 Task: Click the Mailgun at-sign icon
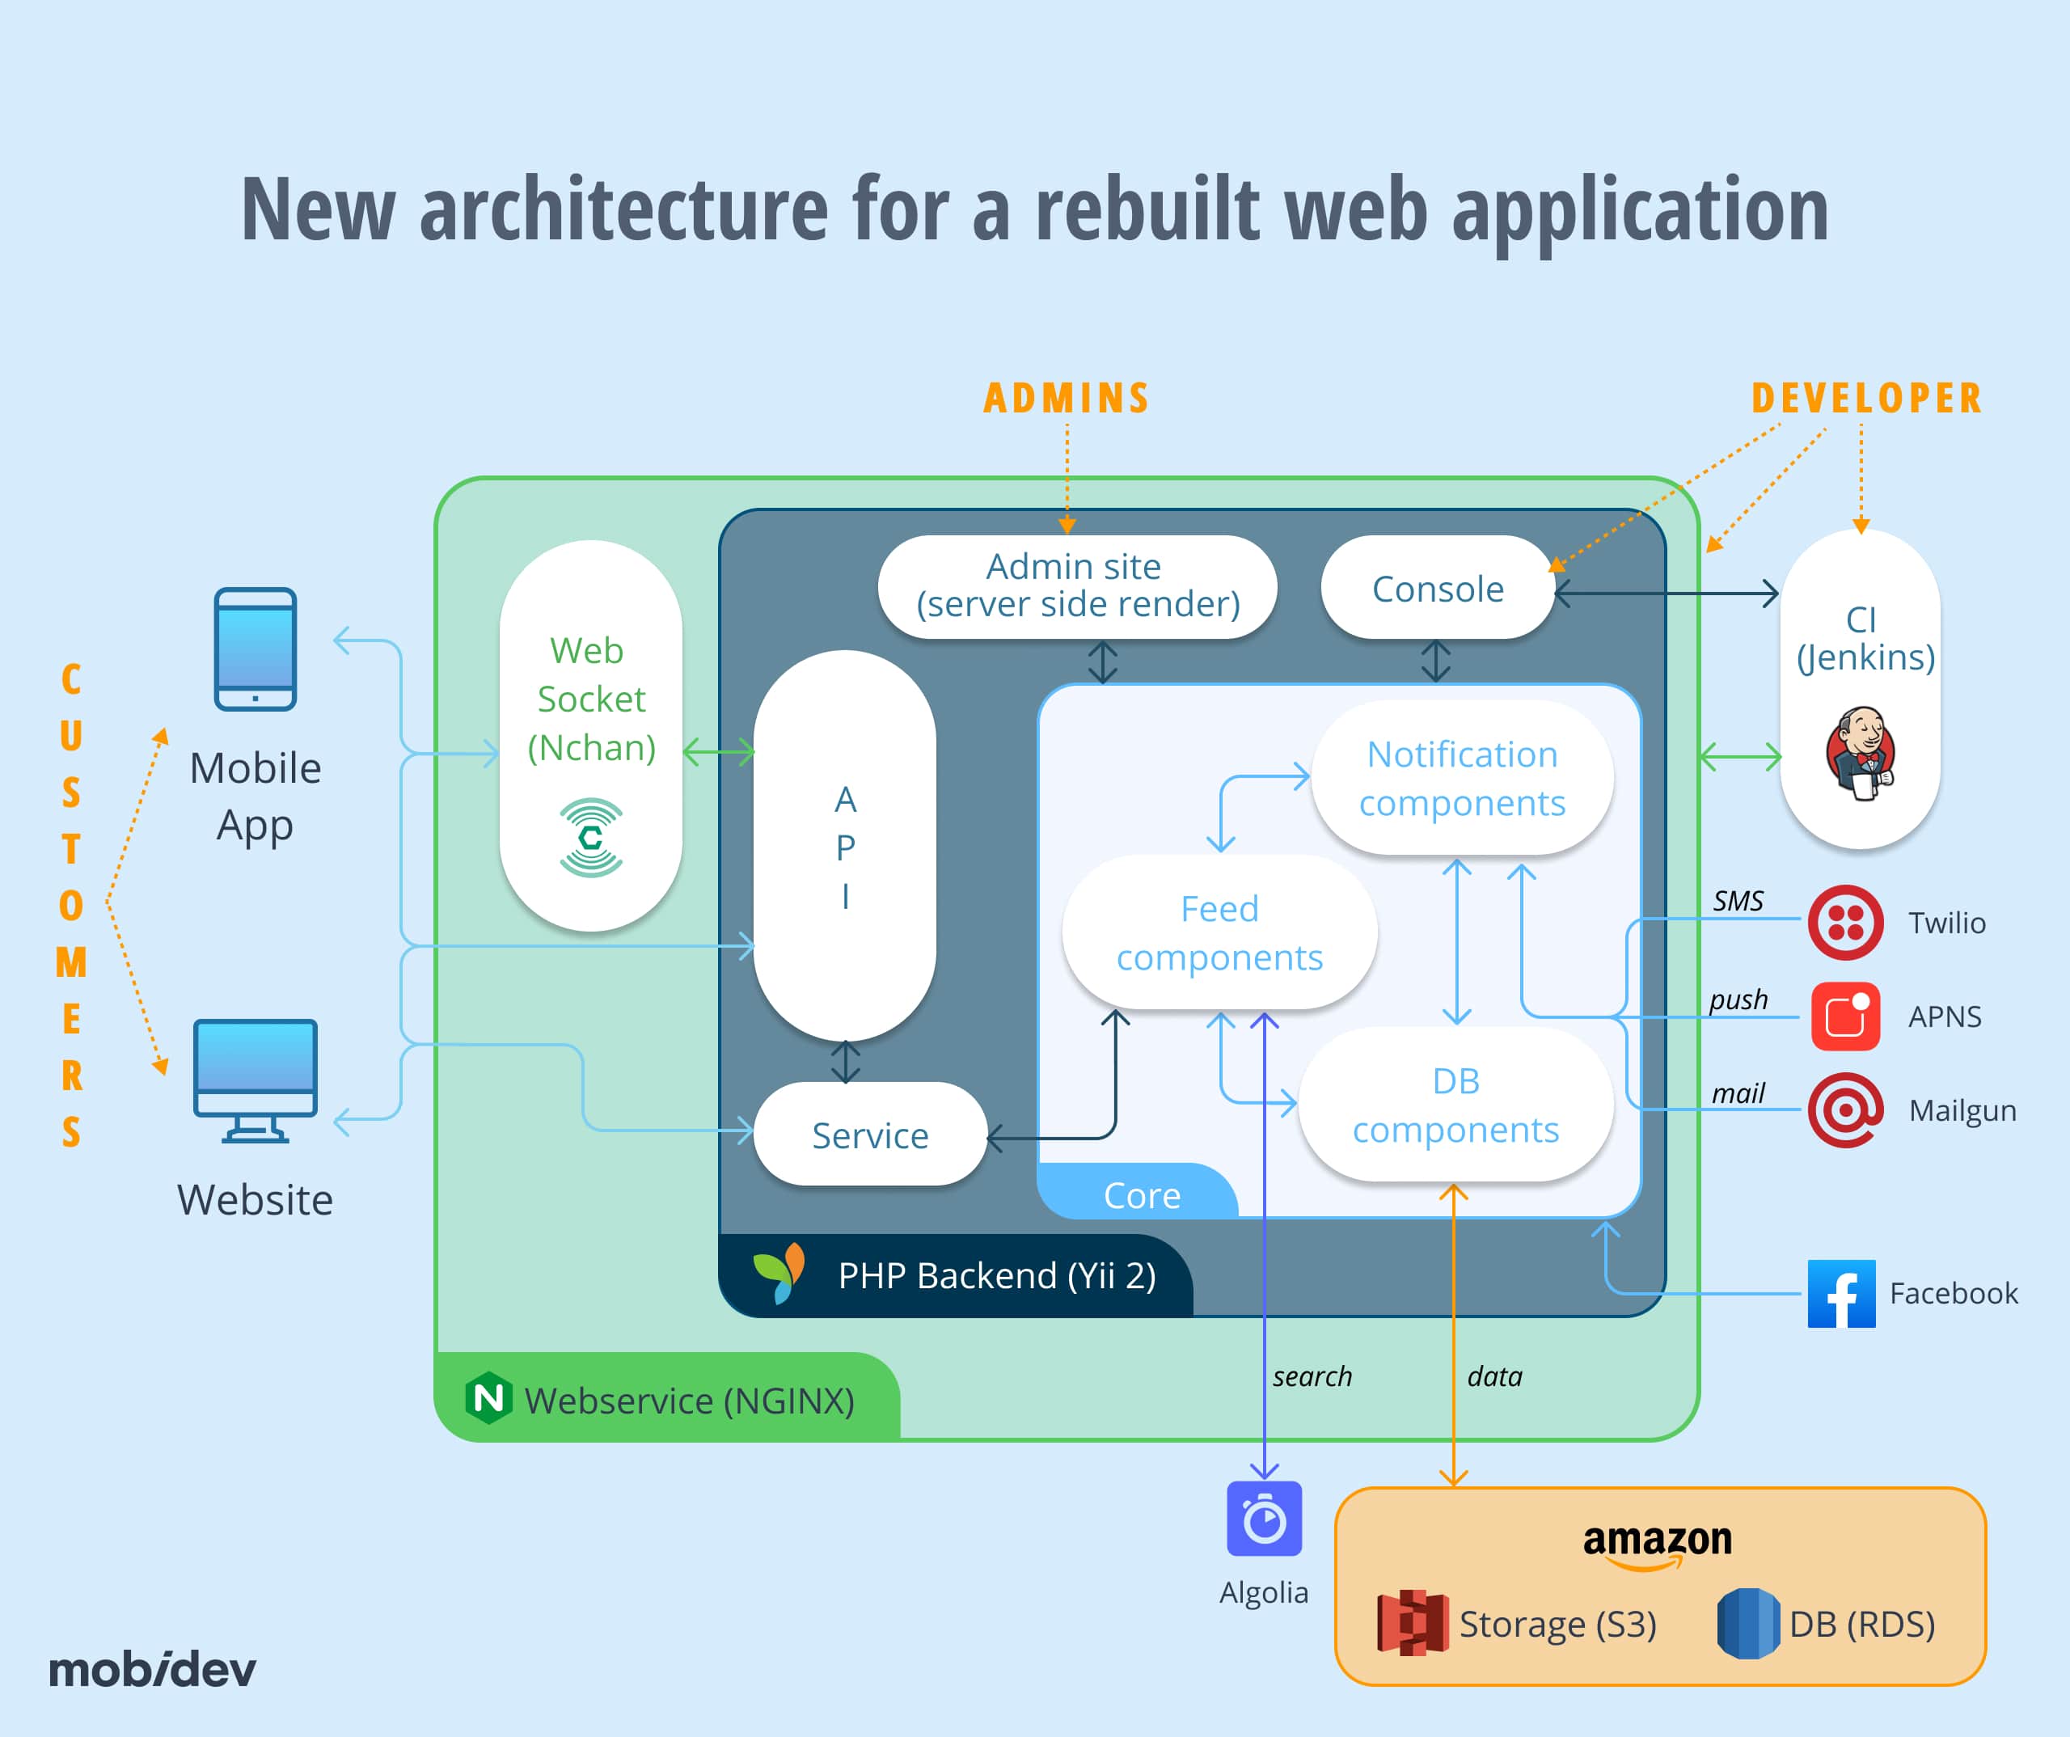1845,1110
